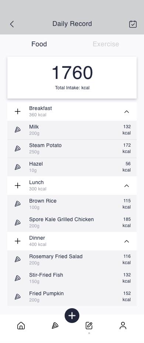Screen dimensions: 144x343
Task: Tap the Steam Potato pizza icon
Action: [x=18, y=149]
